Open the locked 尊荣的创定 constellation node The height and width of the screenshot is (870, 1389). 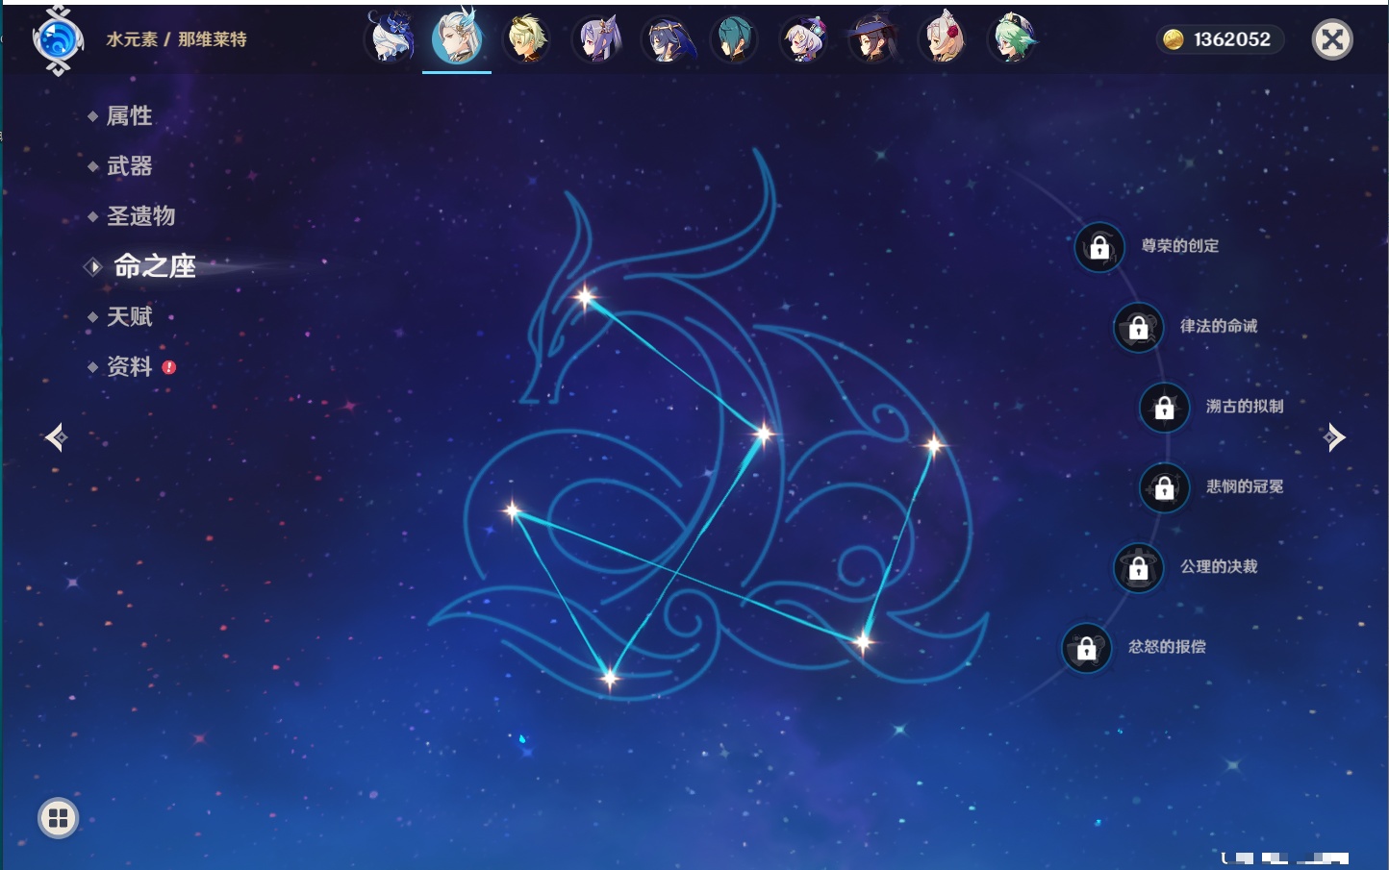[x=1099, y=247]
